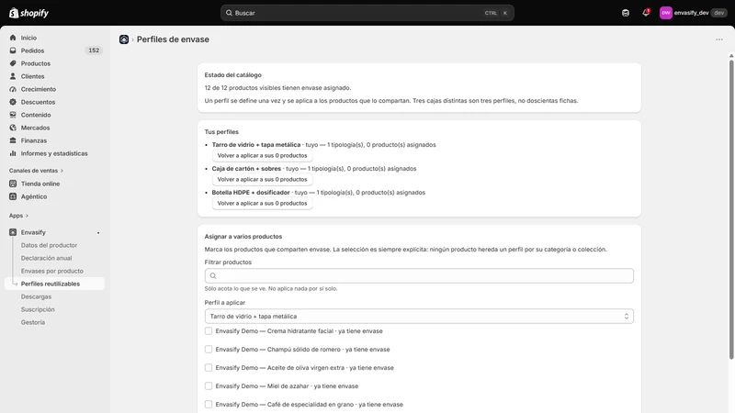Image resolution: width=735 pixels, height=413 pixels.
Task: Open Suscripción
Action: click(x=38, y=309)
